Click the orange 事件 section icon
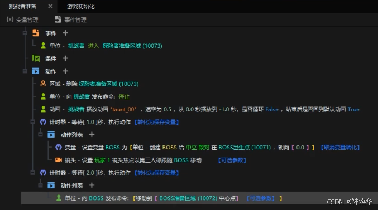 coord(36,33)
